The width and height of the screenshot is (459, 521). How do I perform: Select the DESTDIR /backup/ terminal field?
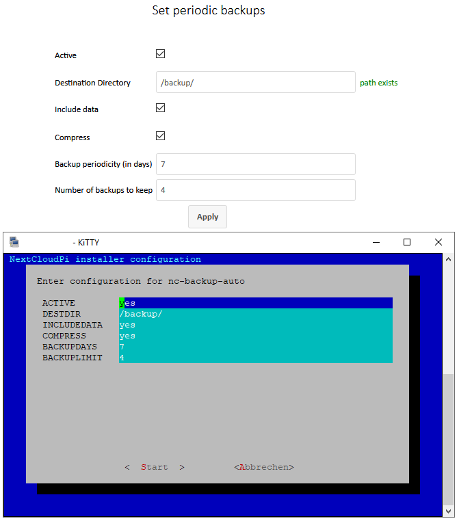coord(255,314)
